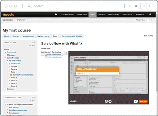
Task: Click ServiceNow with Whatfix breadcrumb link
Action: tap(72, 36)
